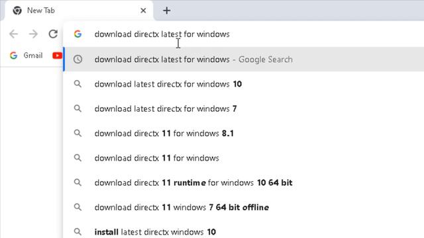The height and width of the screenshot is (238, 424).
Task: Close the New Tab tab
Action: pos(143,11)
